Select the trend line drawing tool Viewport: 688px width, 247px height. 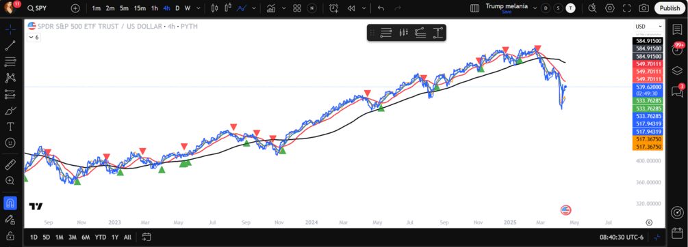(x=10, y=46)
